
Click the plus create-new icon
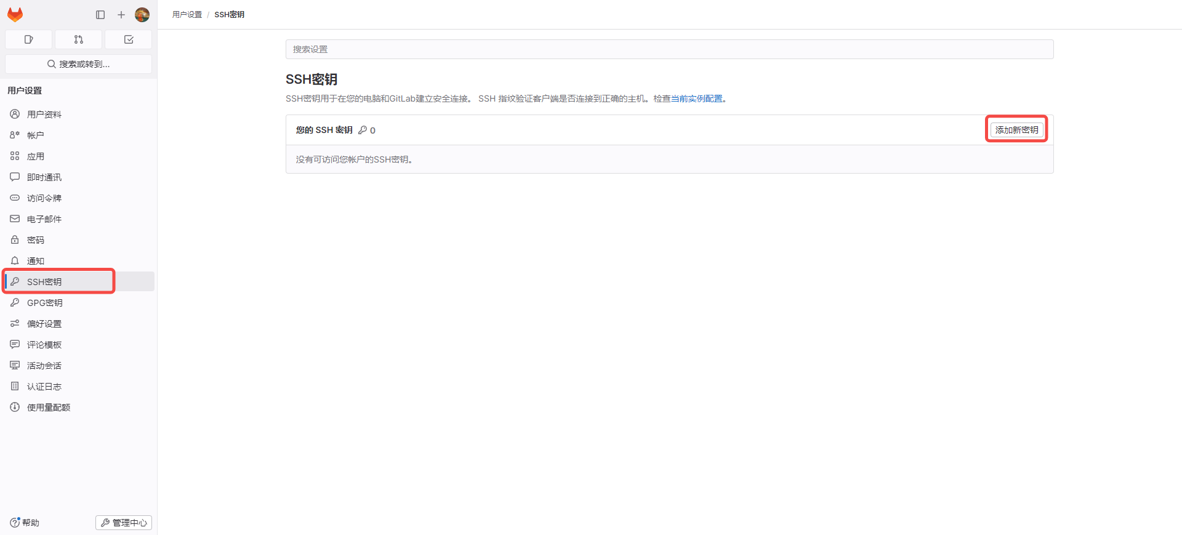(x=121, y=15)
